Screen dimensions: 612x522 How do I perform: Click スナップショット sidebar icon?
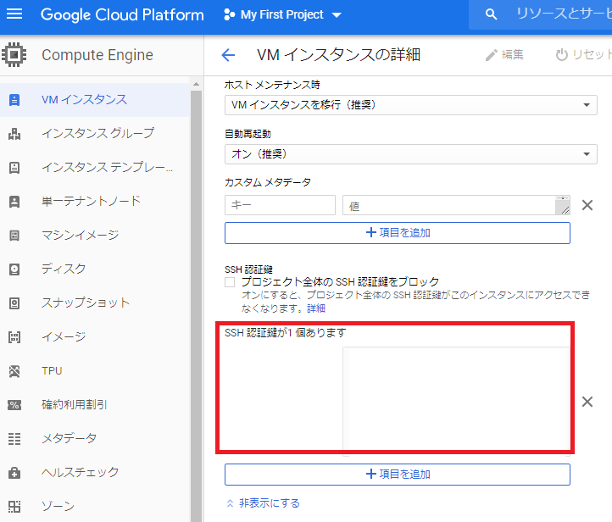pos(14,303)
